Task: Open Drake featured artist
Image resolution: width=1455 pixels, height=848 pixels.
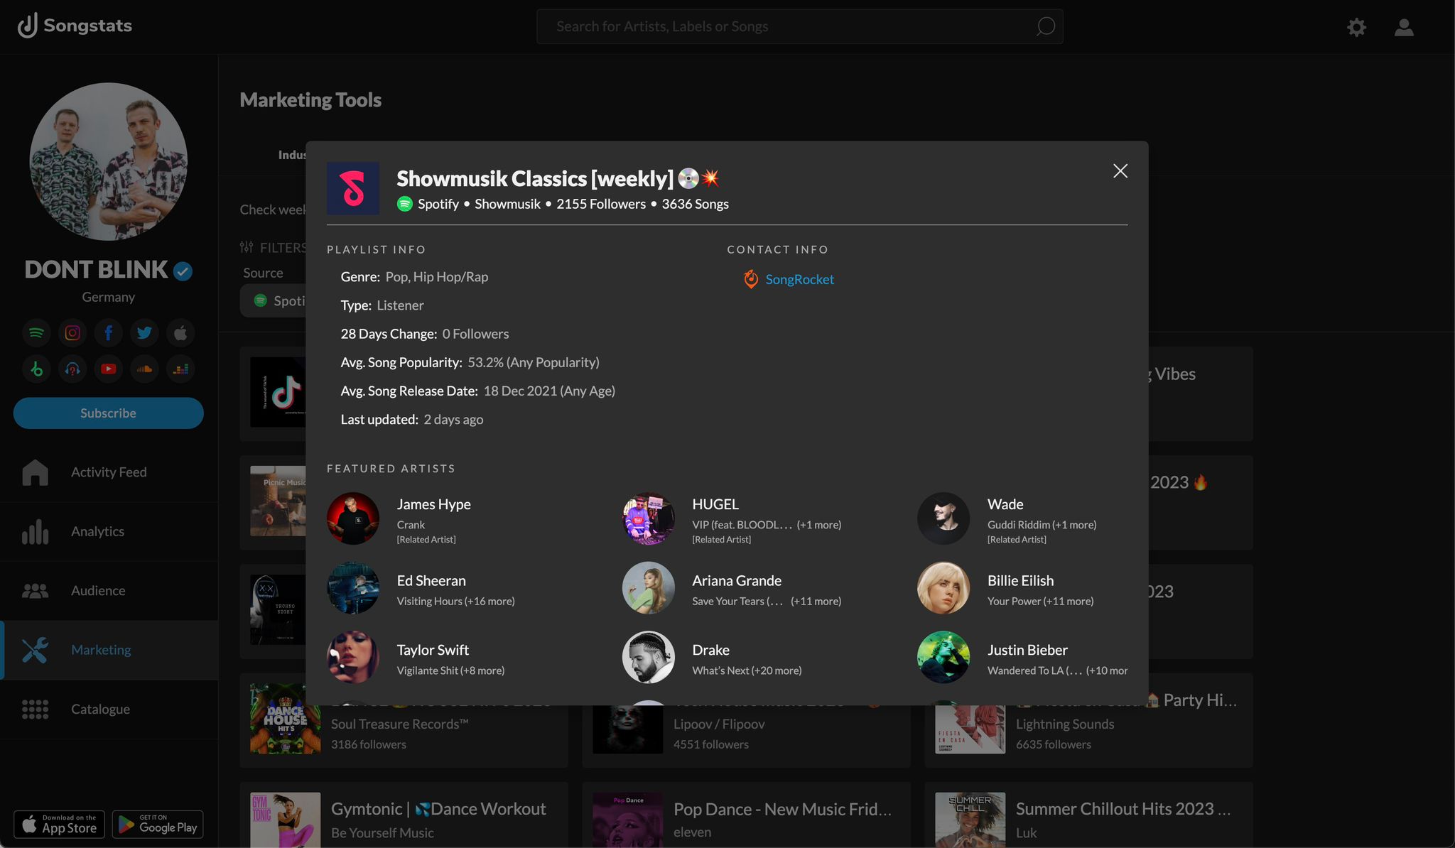Action: click(x=710, y=650)
